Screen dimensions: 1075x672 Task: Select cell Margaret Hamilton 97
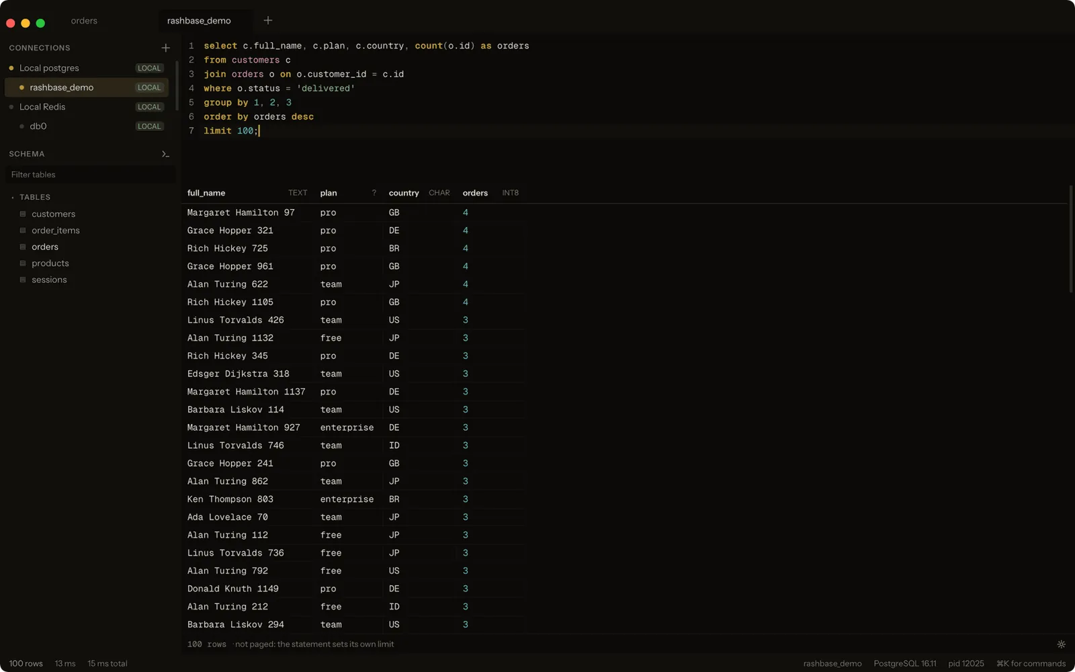[x=241, y=212]
